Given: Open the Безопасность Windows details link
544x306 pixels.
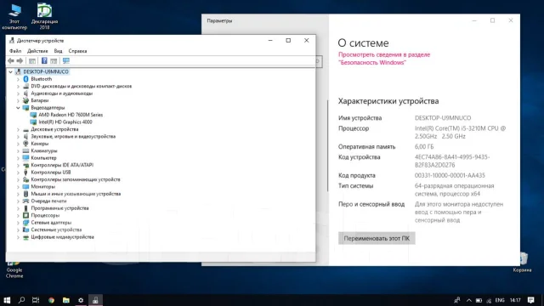Looking at the screenshot, I should 384,59.
